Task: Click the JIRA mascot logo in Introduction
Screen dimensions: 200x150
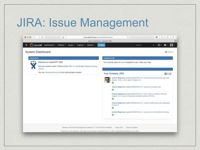Action: point(33,65)
